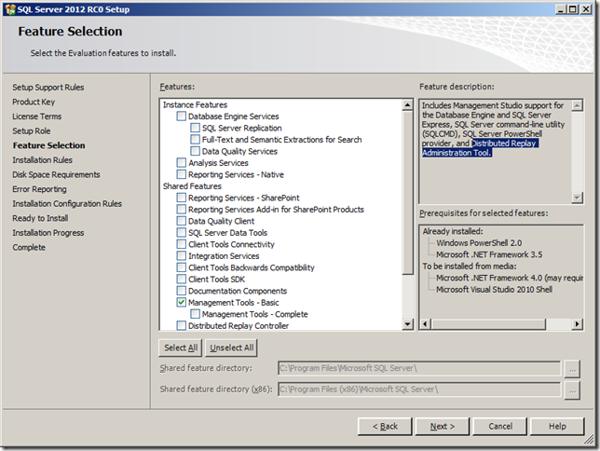Click Microsoft Visual Studio 2010 Shell entry
This screenshot has width=600, height=451.
click(x=495, y=290)
